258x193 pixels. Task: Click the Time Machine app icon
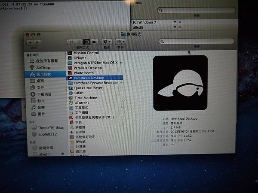(x=71, y=98)
